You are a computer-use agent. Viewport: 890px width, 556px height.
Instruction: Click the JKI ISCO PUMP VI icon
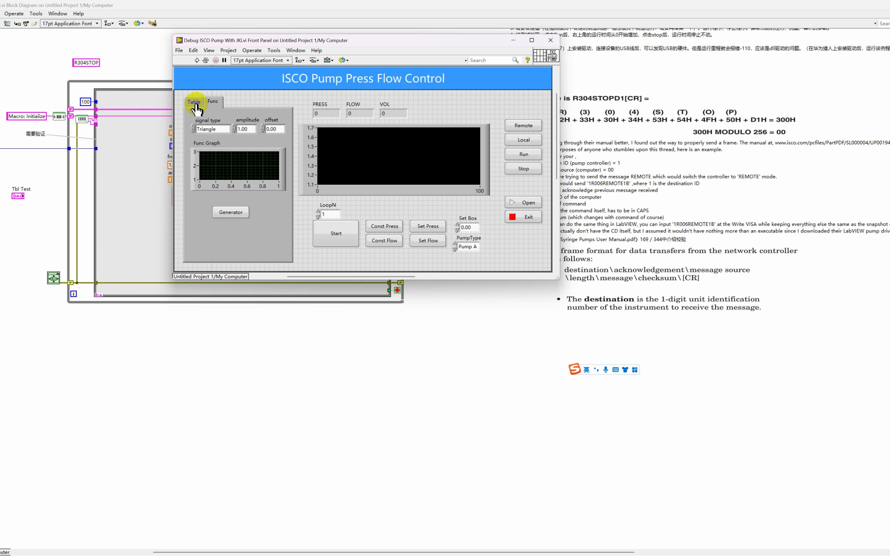[553, 56]
